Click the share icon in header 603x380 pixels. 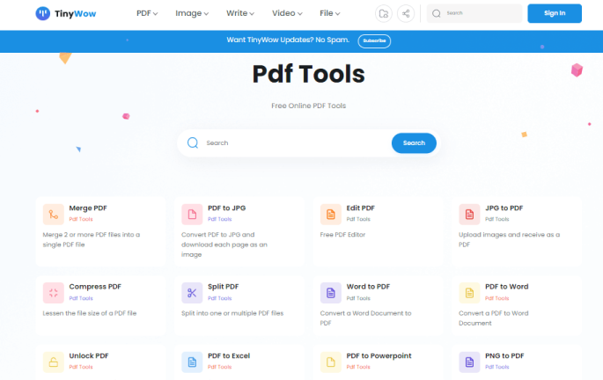tap(405, 13)
